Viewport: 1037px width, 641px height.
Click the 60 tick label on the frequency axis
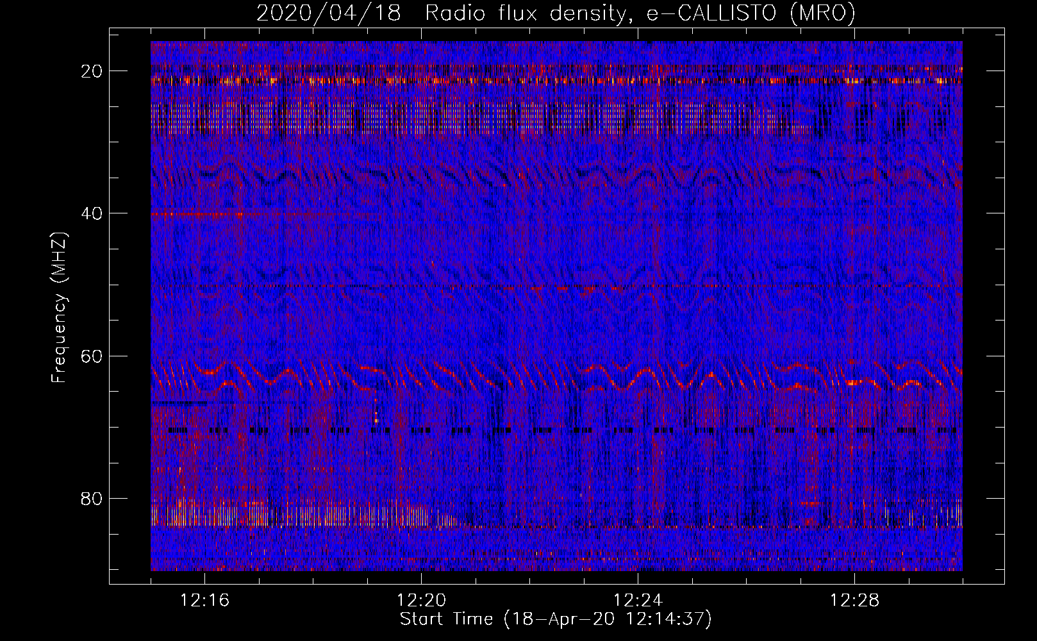pos(92,356)
